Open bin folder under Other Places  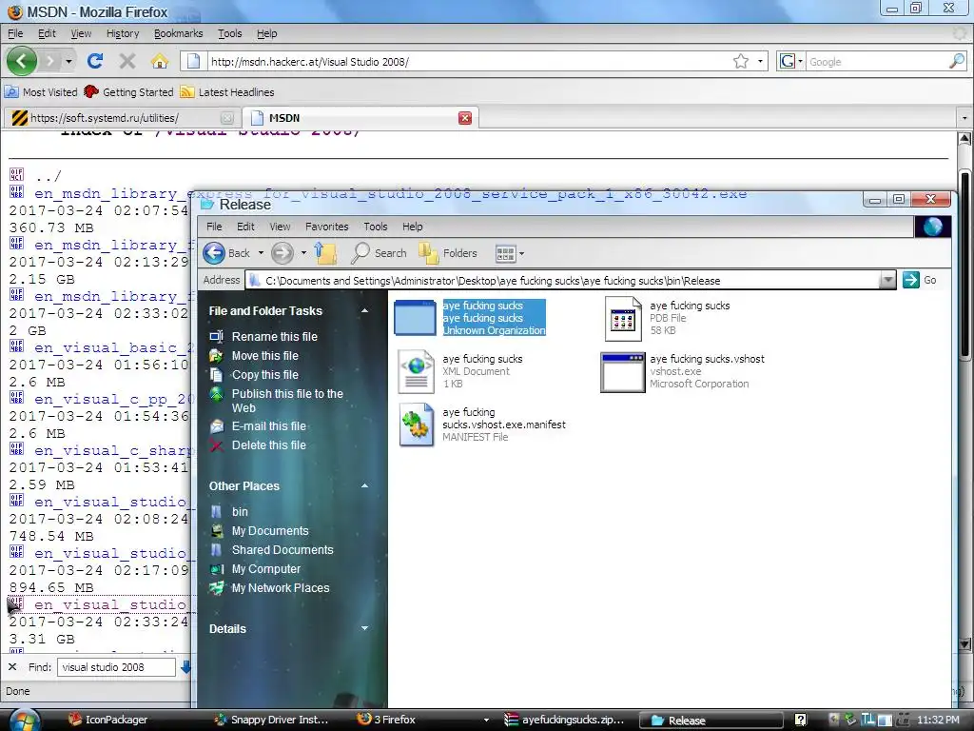point(240,511)
